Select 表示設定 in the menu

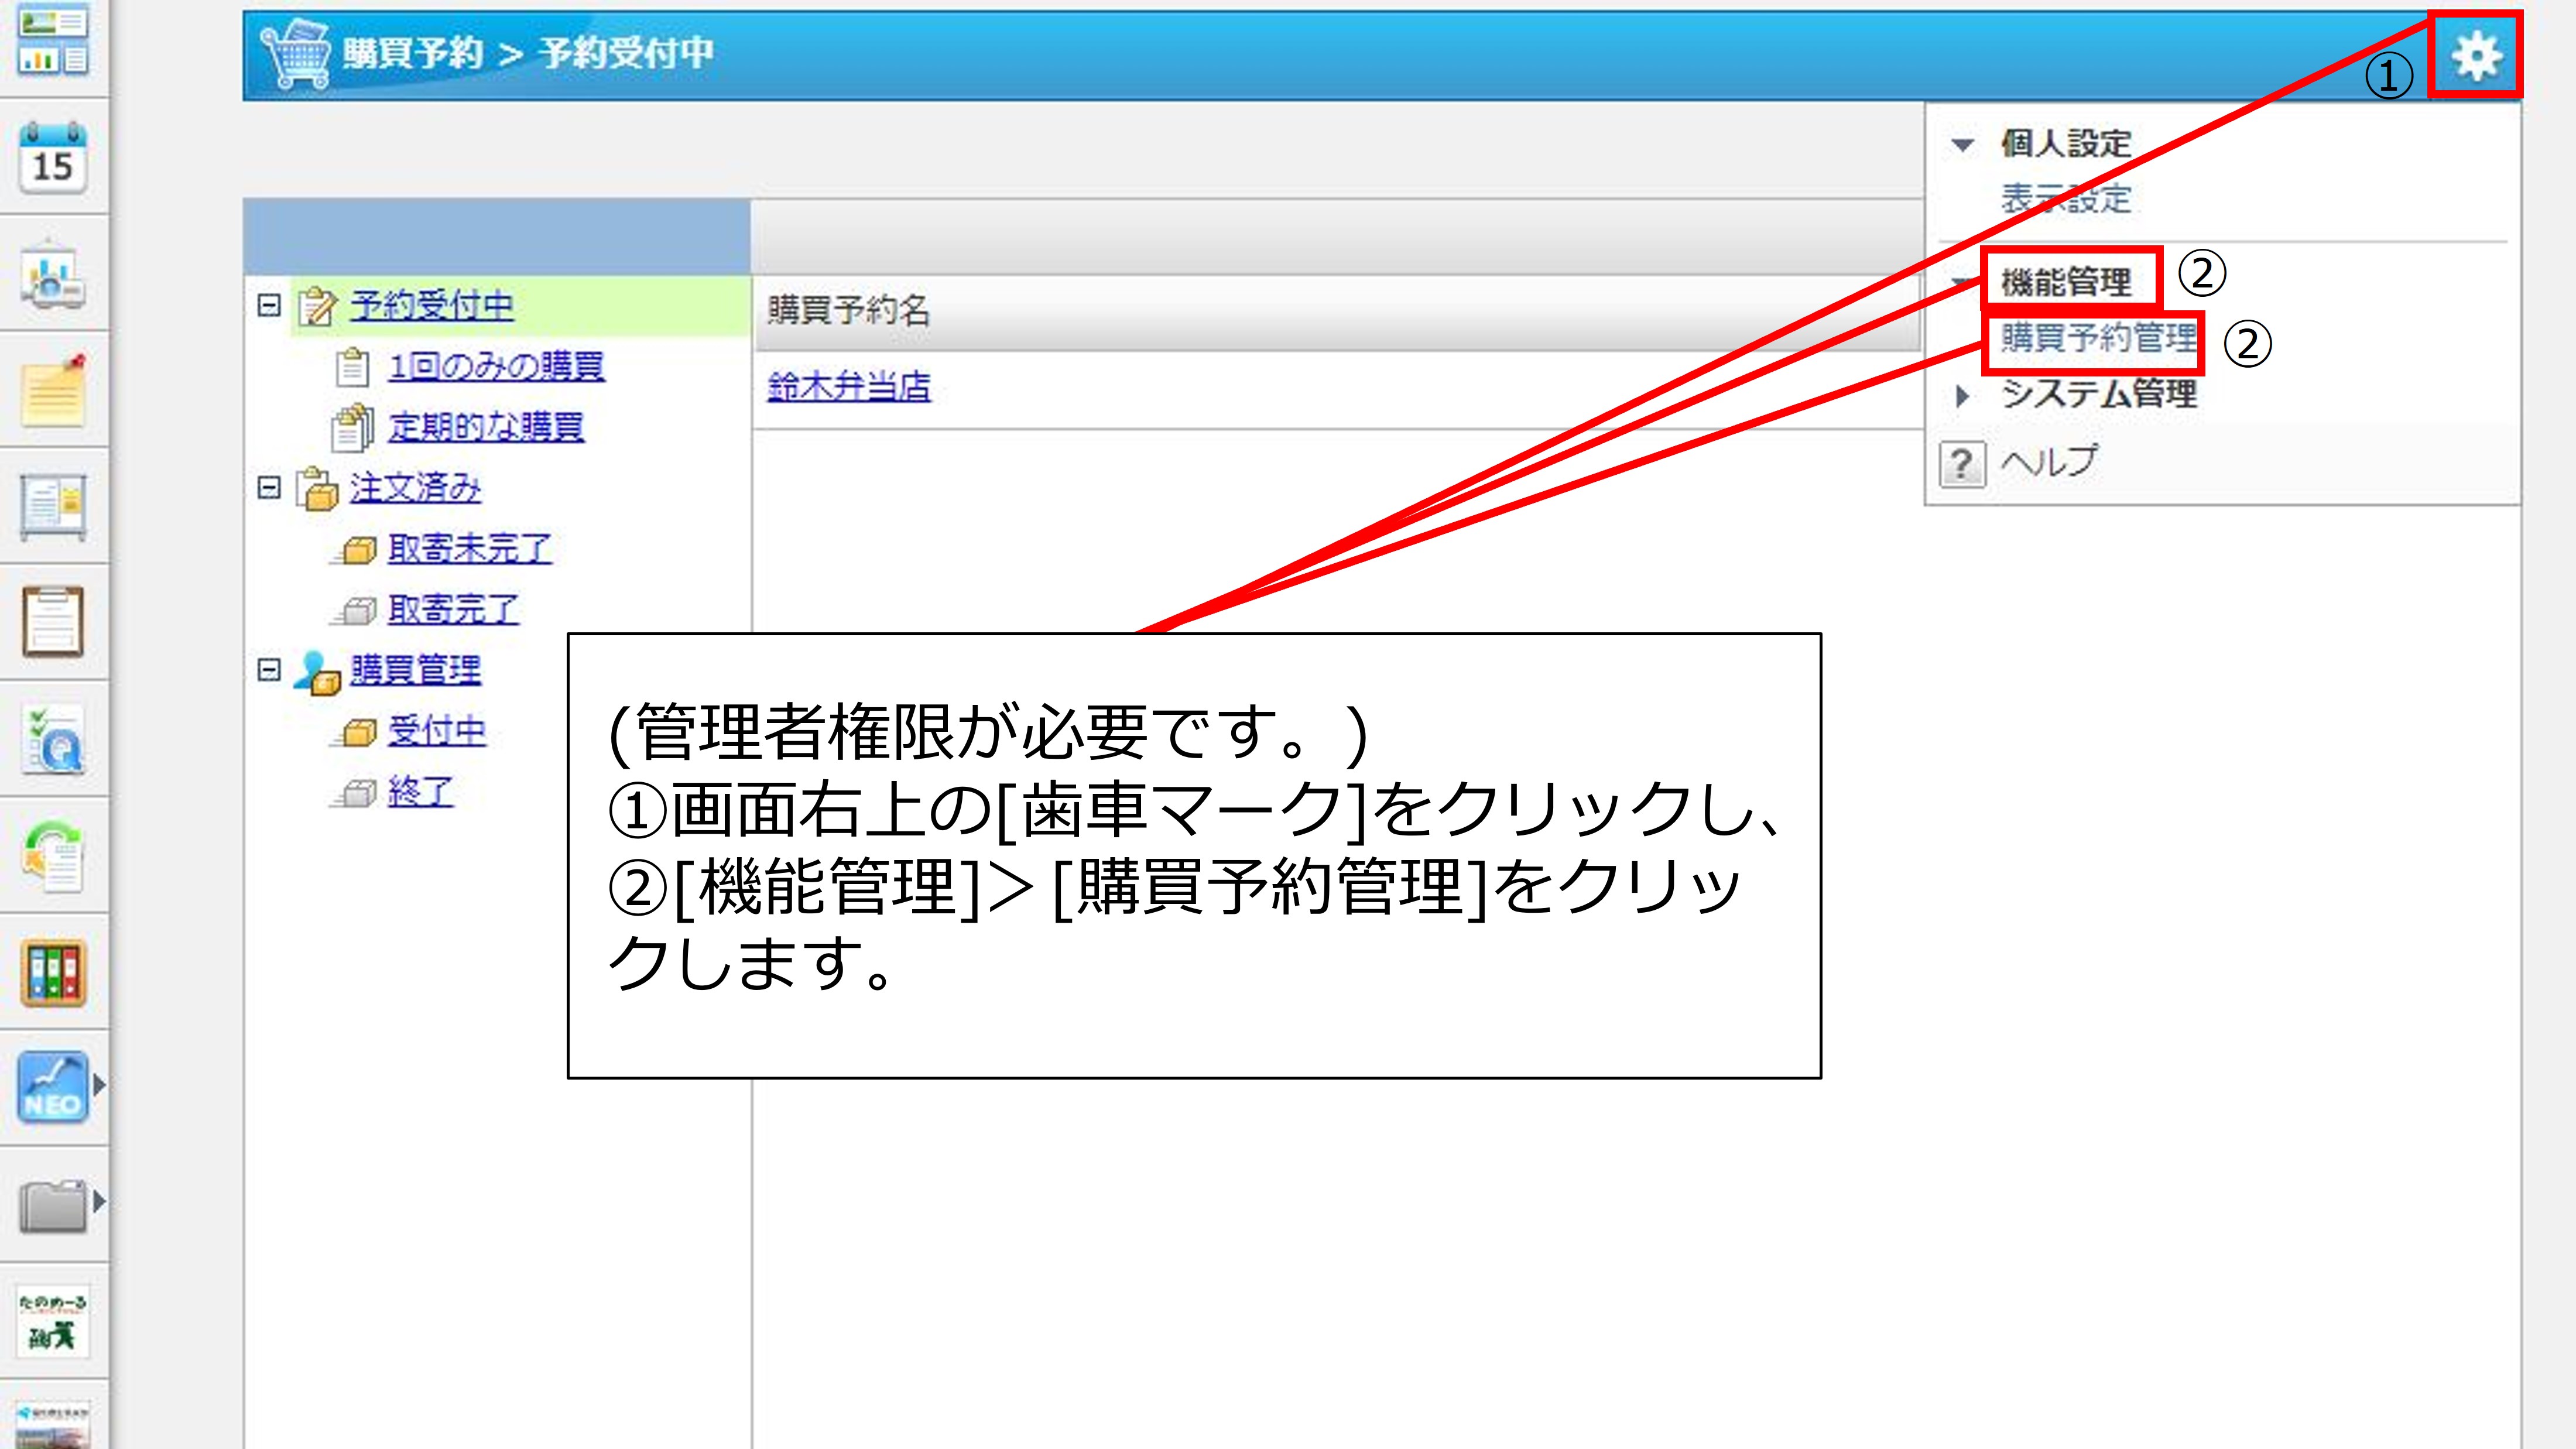click(x=2065, y=199)
